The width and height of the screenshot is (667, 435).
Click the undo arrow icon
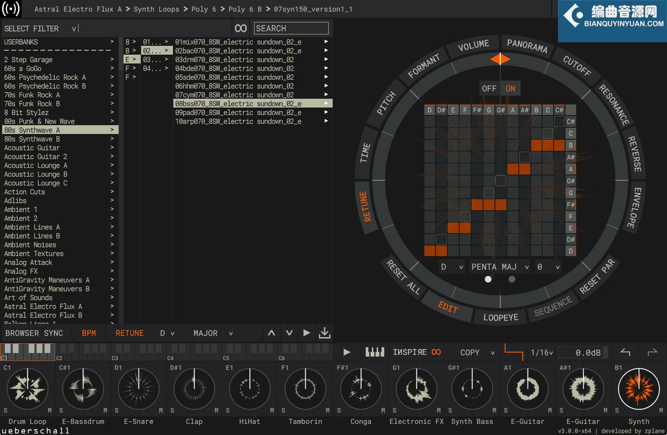626,352
